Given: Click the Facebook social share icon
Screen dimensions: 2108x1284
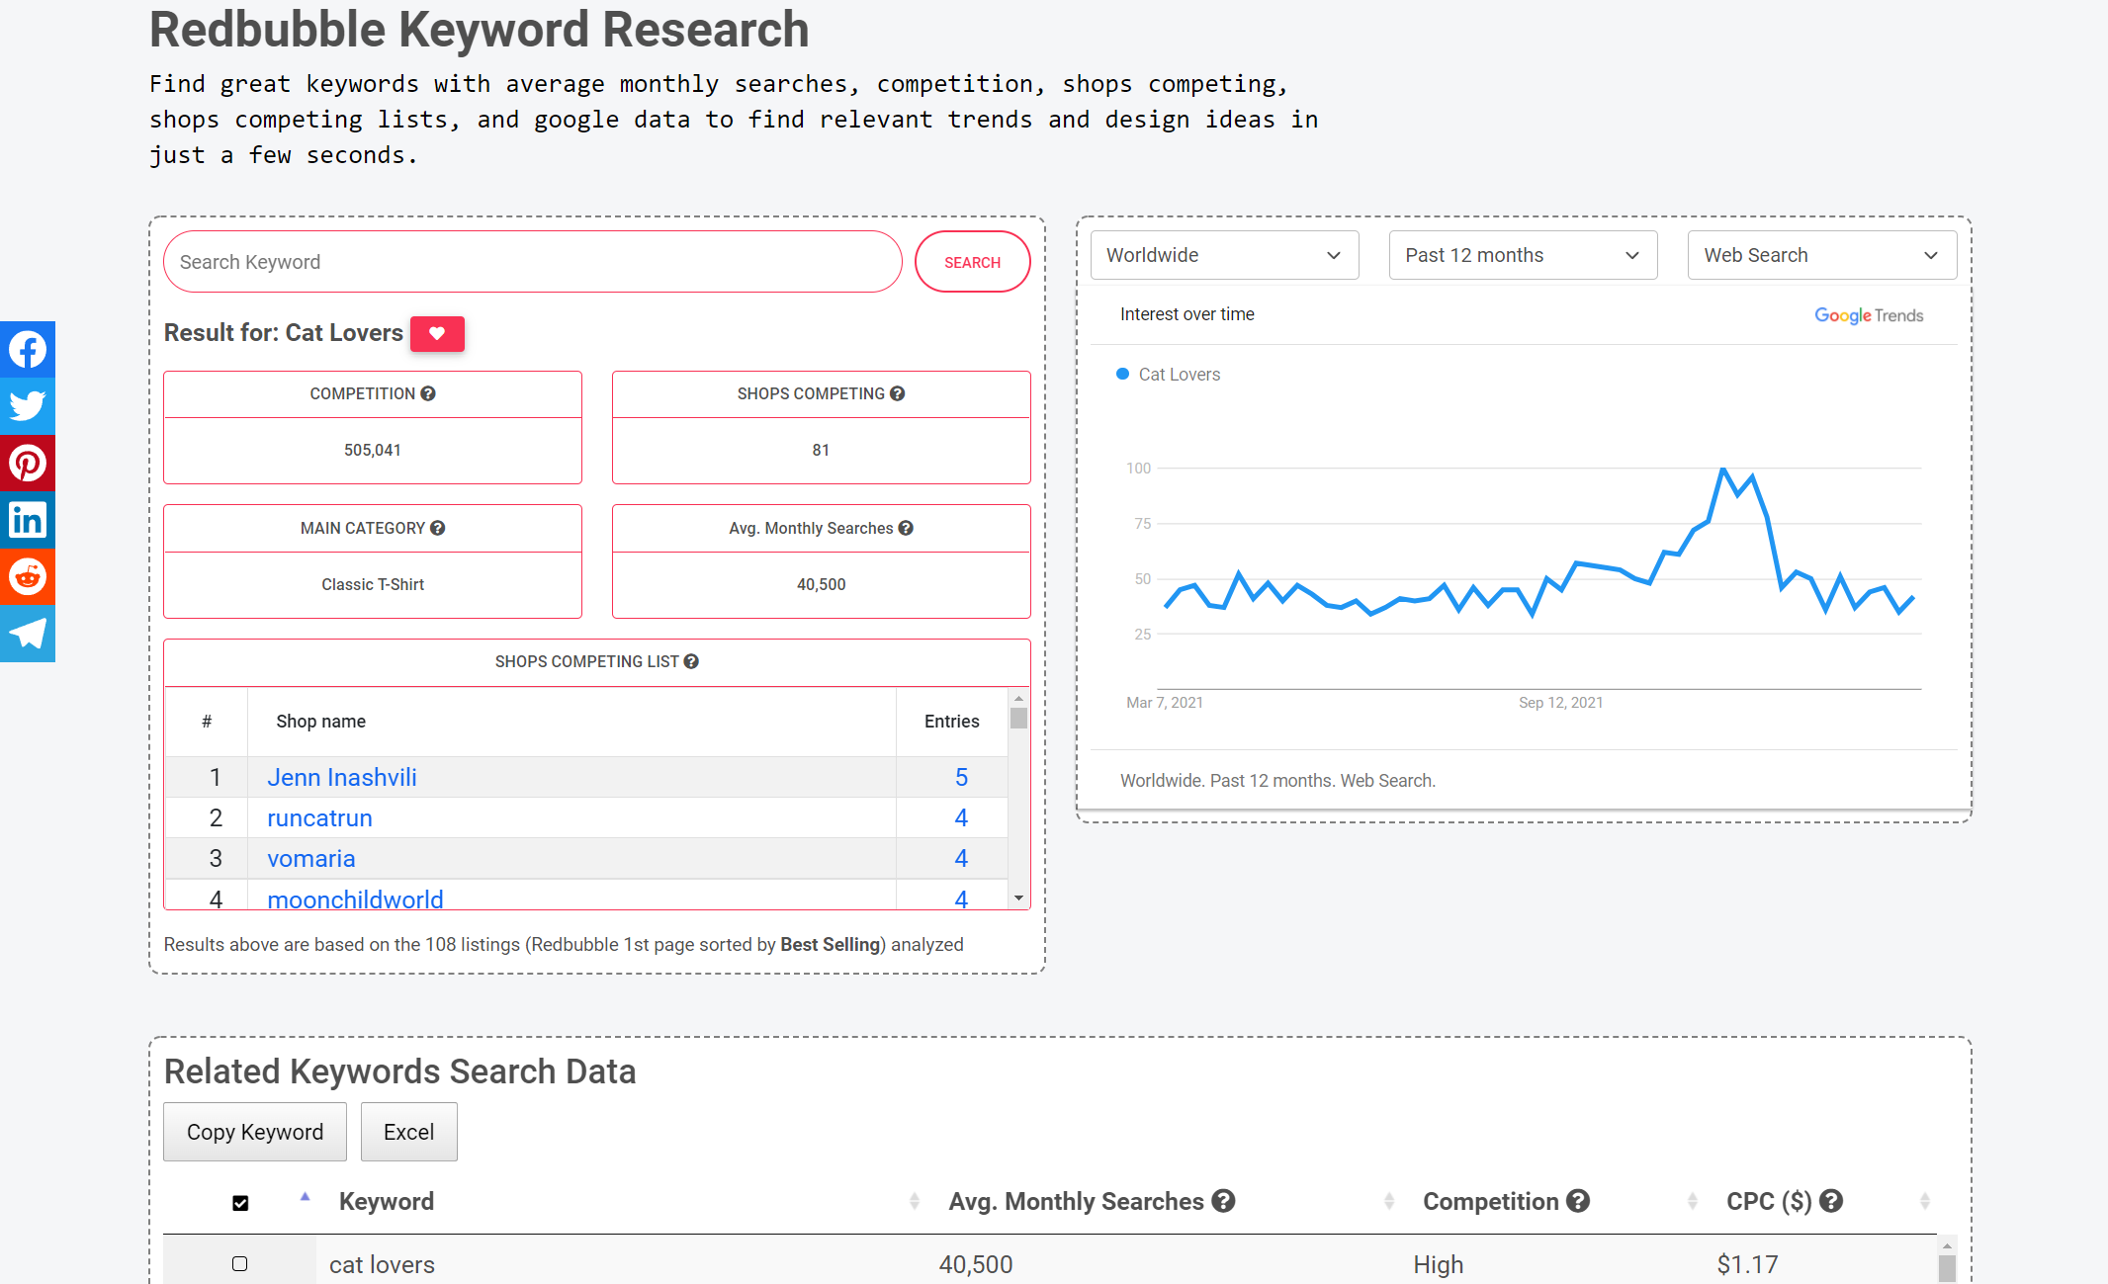Looking at the screenshot, I should point(29,349).
